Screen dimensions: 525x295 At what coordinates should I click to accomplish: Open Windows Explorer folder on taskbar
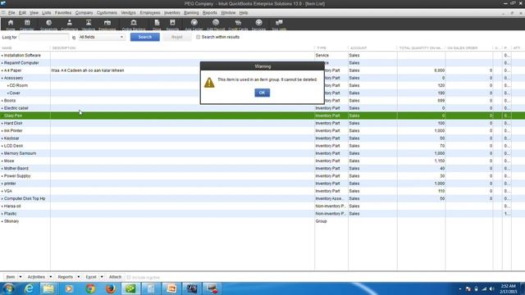pyautogui.click(x=48, y=288)
